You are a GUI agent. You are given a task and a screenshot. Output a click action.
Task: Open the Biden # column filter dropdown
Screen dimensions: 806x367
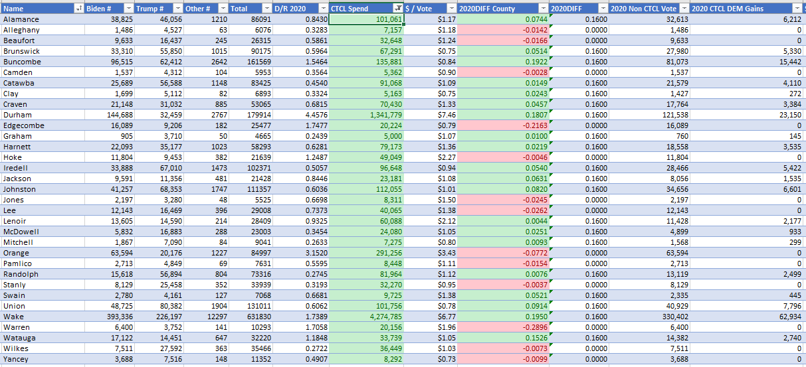coord(128,9)
